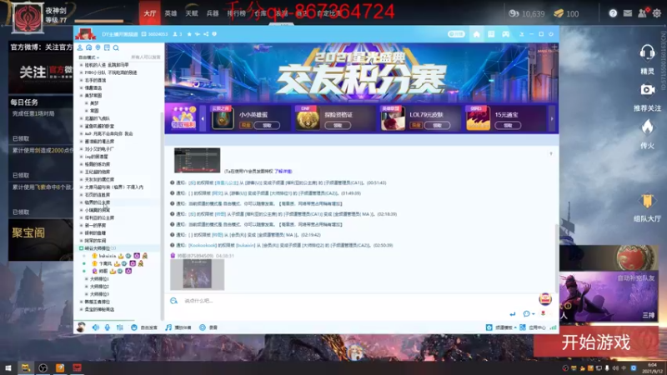
Task: Select user bukaixin in channel list
Action: (x=108, y=256)
